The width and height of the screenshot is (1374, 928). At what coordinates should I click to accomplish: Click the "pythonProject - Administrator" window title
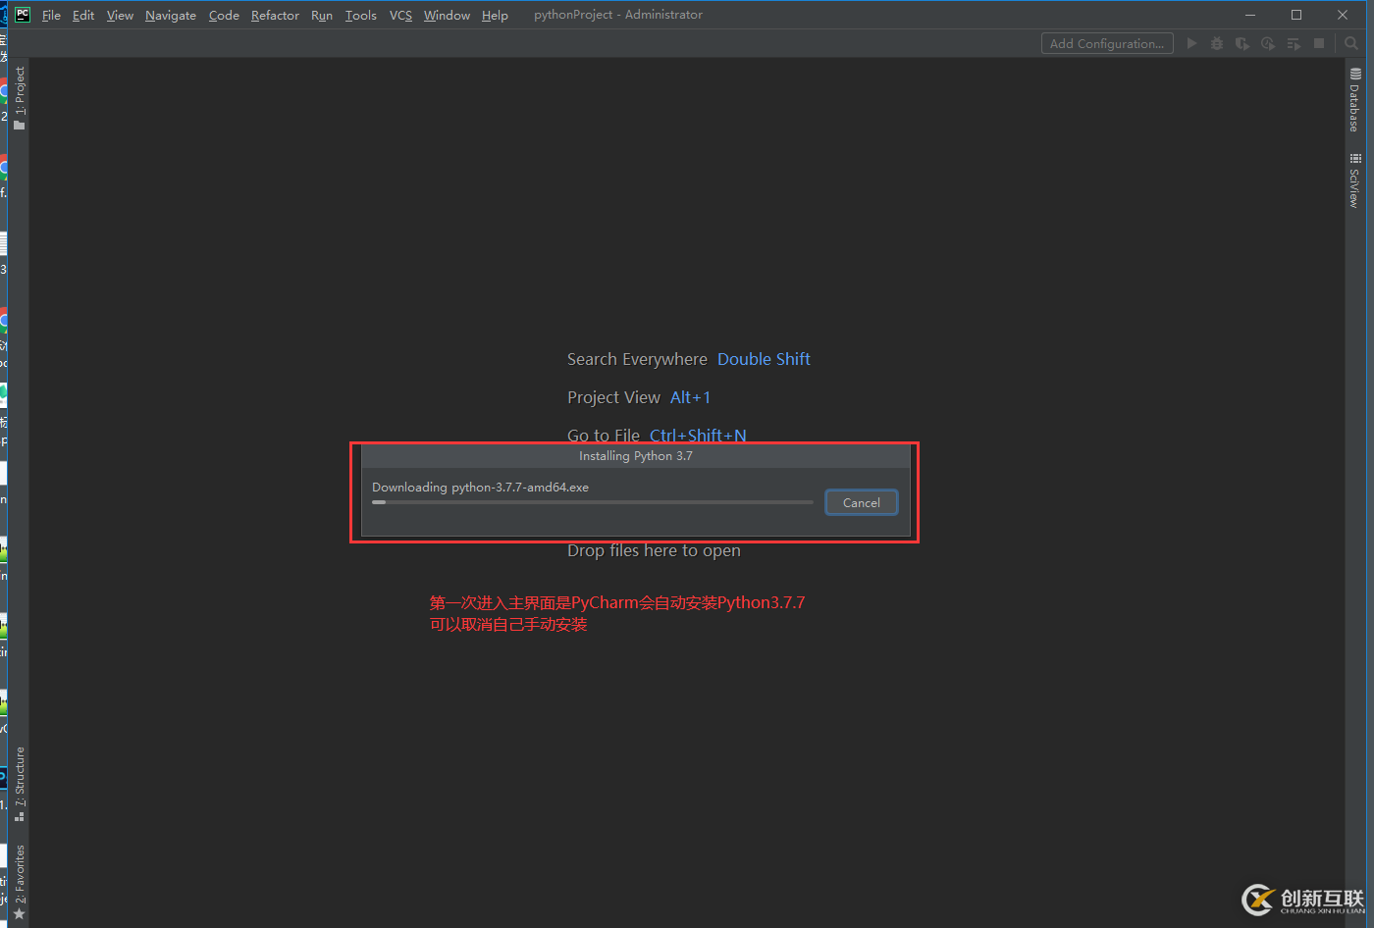pyautogui.click(x=618, y=15)
